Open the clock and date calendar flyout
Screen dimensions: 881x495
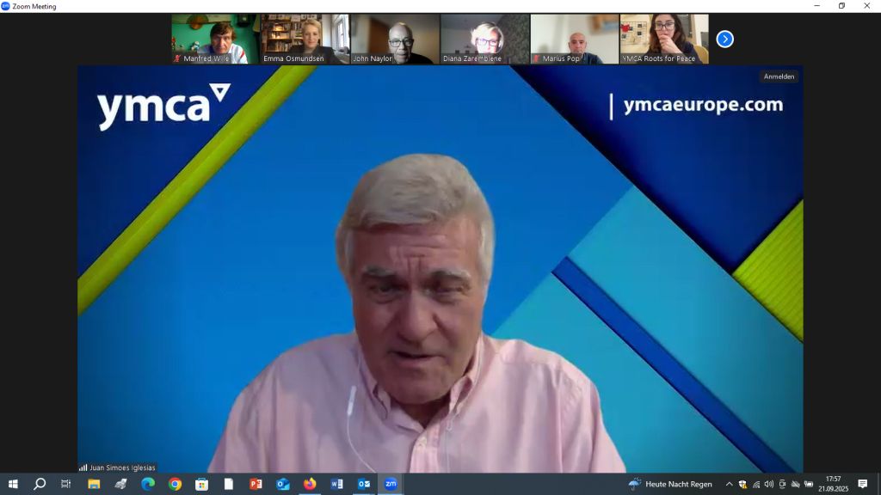coord(833,484)
